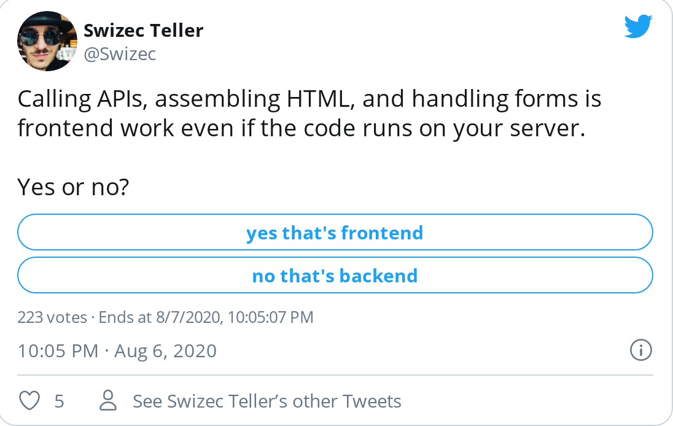Image resolution: width=673 pixels, height=426 pixels.
Task: Tap the circled i for tweet information
Action: click(640, 350)
